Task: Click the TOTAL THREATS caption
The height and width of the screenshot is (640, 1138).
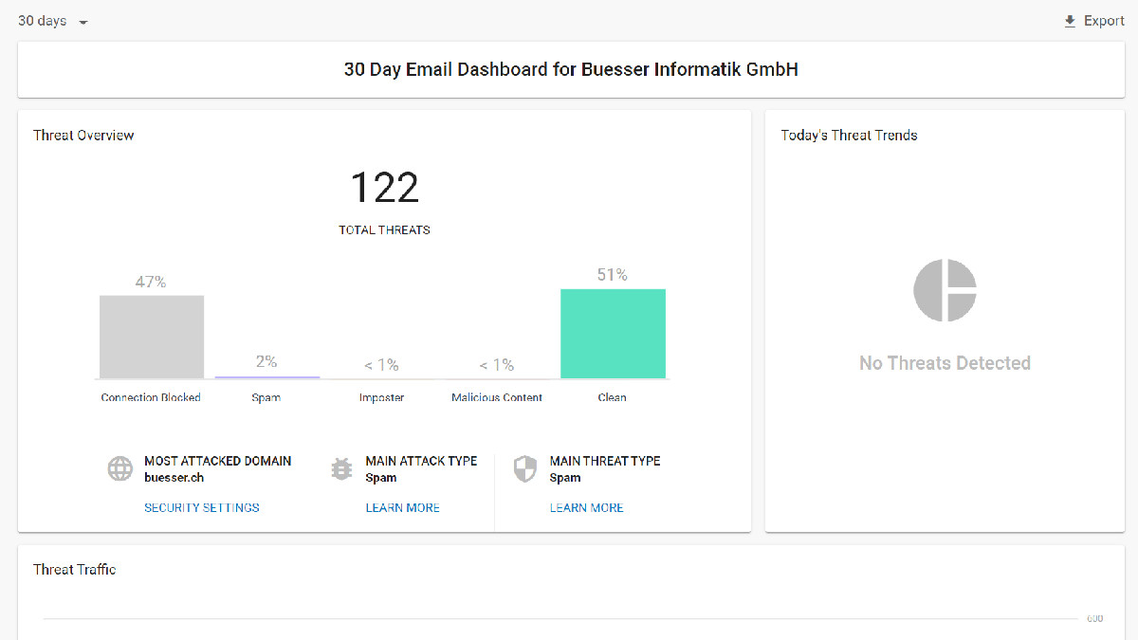Action: point(385,229)
